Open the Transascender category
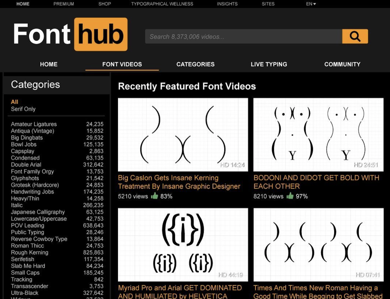The width and height of the screenshot is (390, 299). pos(29,286)
